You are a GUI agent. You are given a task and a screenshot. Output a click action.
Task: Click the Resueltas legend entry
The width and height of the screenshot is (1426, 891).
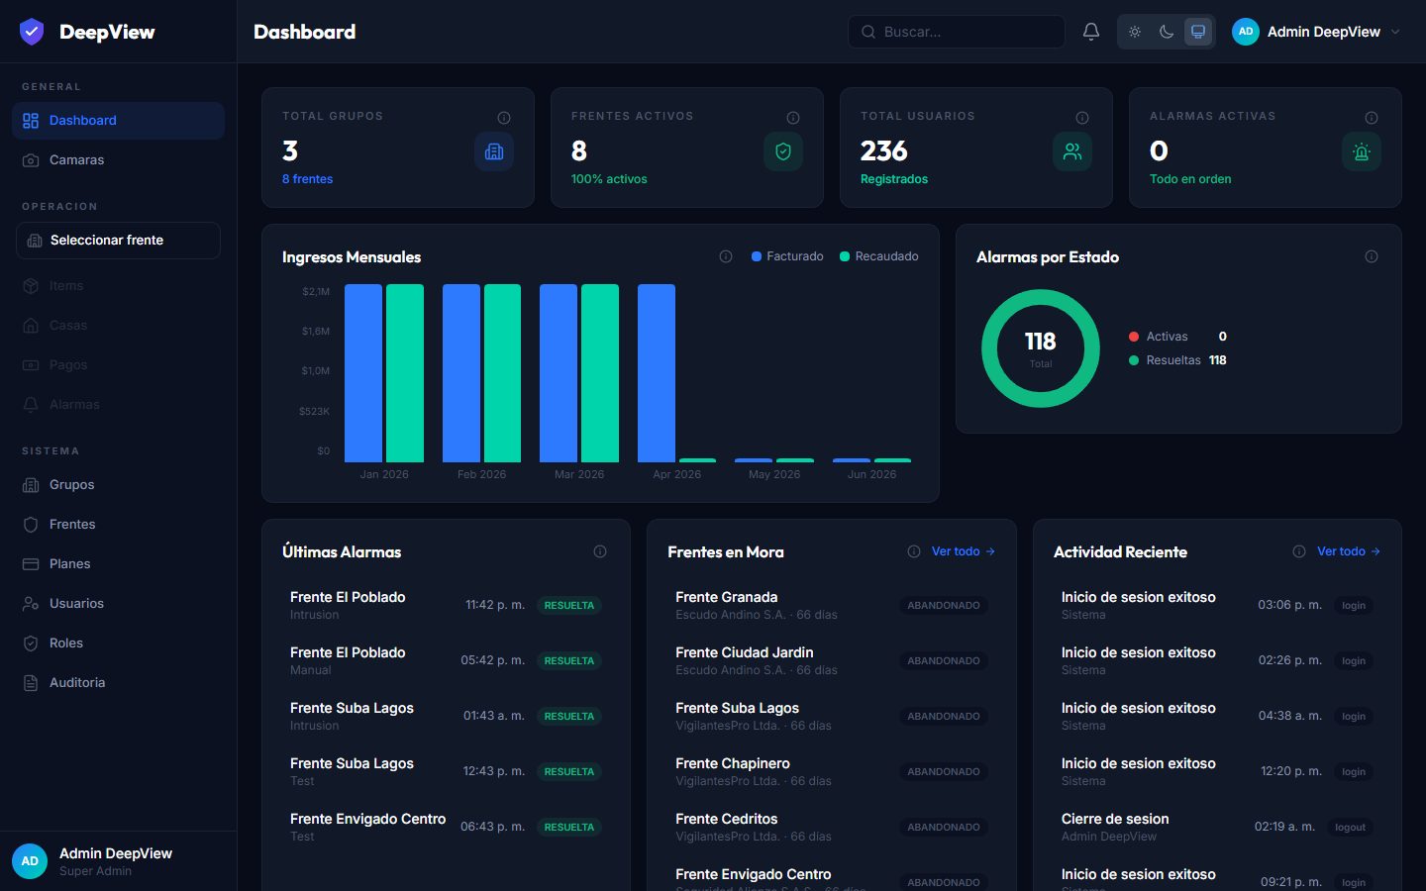1177,360
